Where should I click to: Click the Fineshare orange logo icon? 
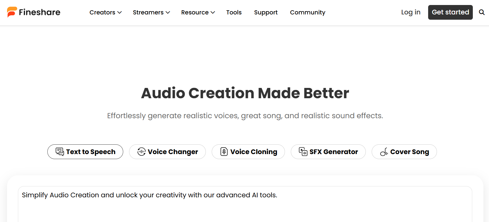pos(12,12)
